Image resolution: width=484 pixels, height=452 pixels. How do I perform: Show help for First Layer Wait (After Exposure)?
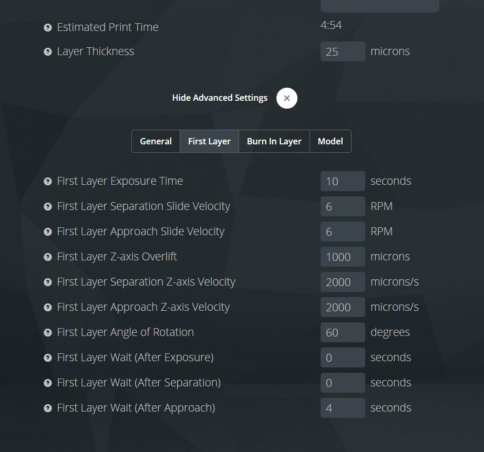pyautogui.click(x=48, y=358)
